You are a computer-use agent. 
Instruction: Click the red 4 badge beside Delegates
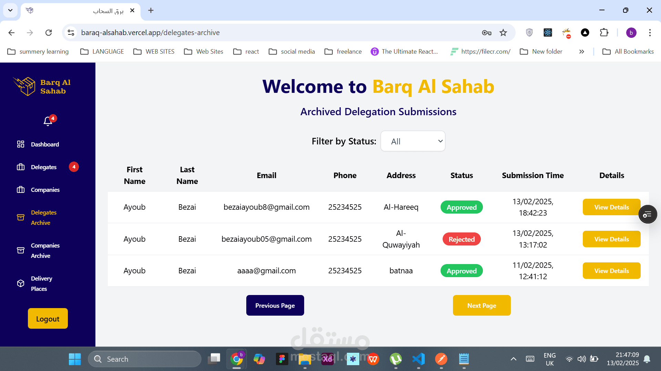pos(74,167)
